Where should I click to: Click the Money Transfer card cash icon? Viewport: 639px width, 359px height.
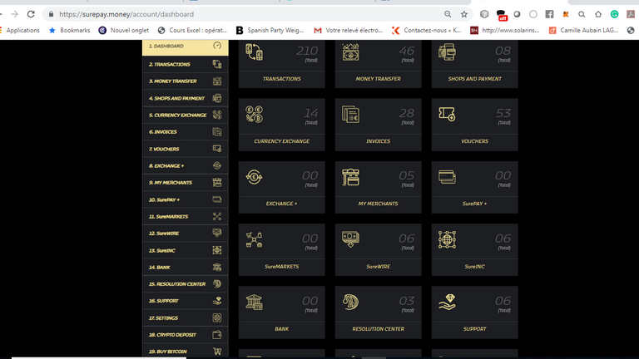pyautogui.click(x=350, y=52)
